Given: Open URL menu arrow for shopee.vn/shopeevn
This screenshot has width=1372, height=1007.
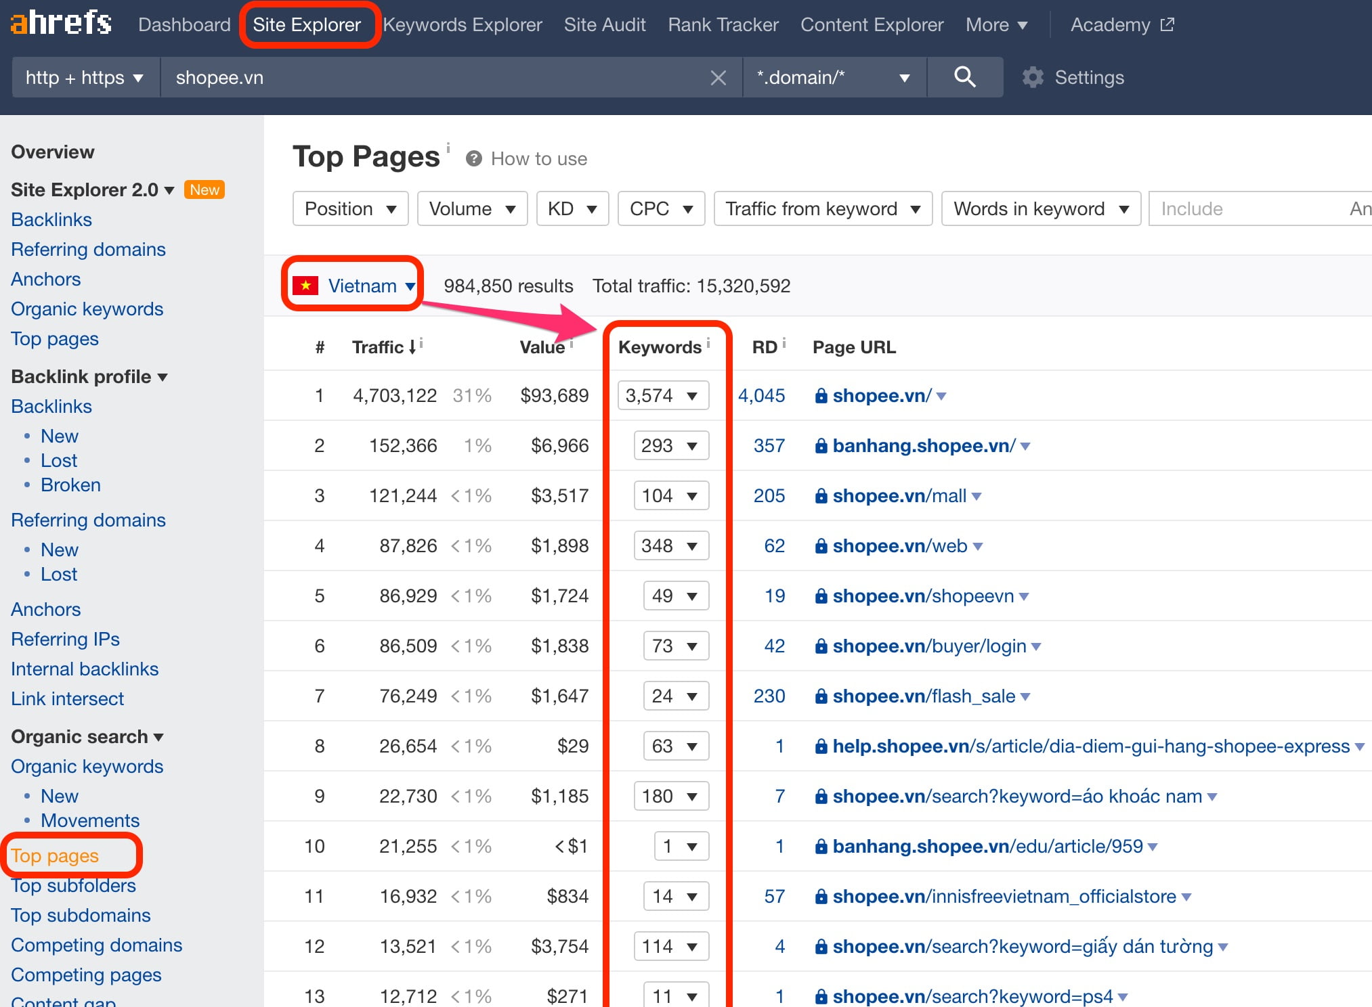Looking at the screenshot, I should coord(1024,596).
